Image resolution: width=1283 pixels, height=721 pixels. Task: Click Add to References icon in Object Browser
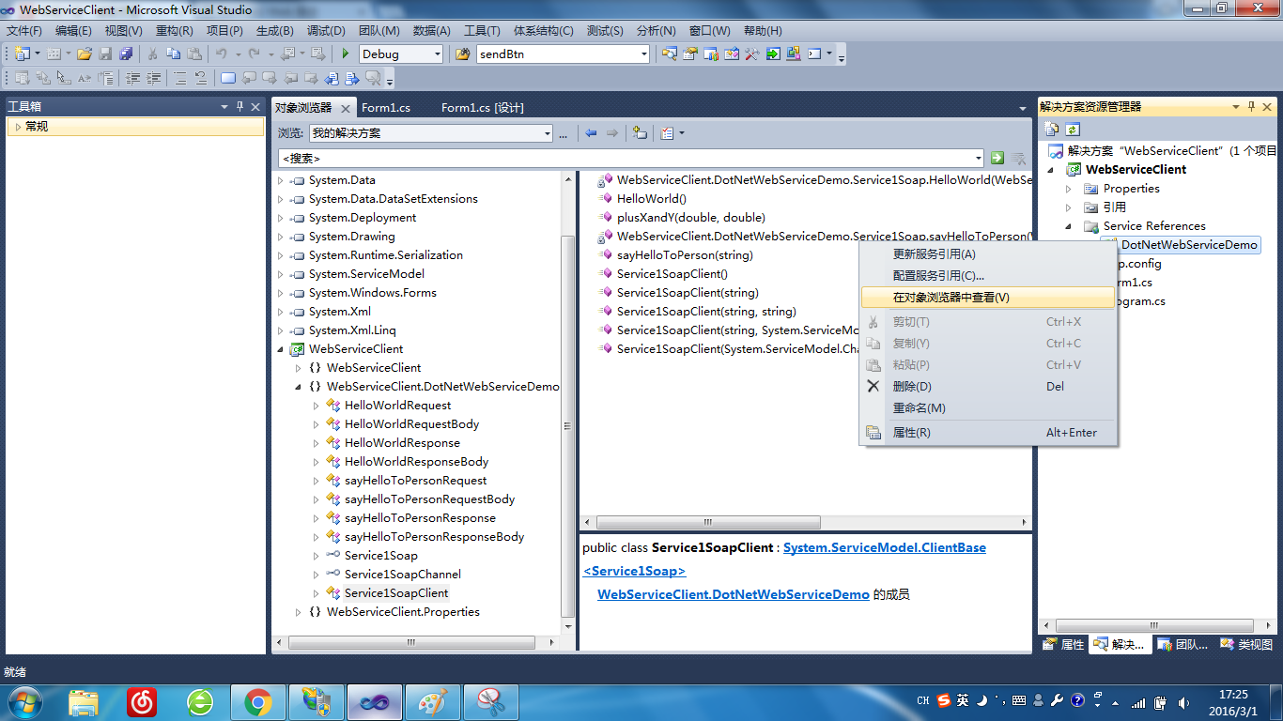pyautogui.click(x=640, y=133)
